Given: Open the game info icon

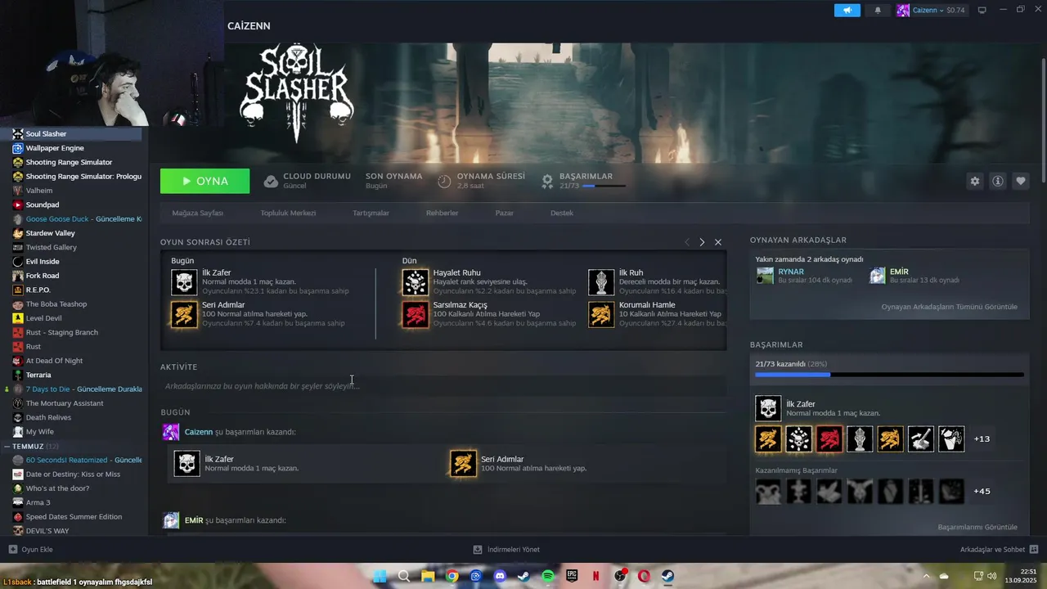Looking at the screenshot, I should pos(997,182).
